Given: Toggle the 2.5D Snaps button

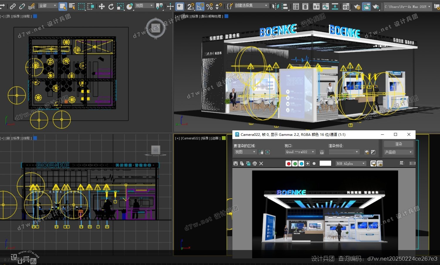Looking at the screenshot, I should (191, 6).
